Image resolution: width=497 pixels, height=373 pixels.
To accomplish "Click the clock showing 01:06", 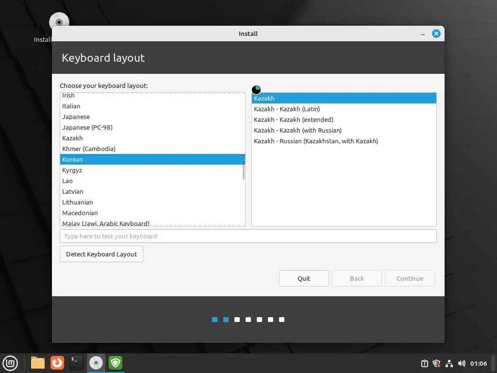I will pyautogui.click(x=479, y=363).
